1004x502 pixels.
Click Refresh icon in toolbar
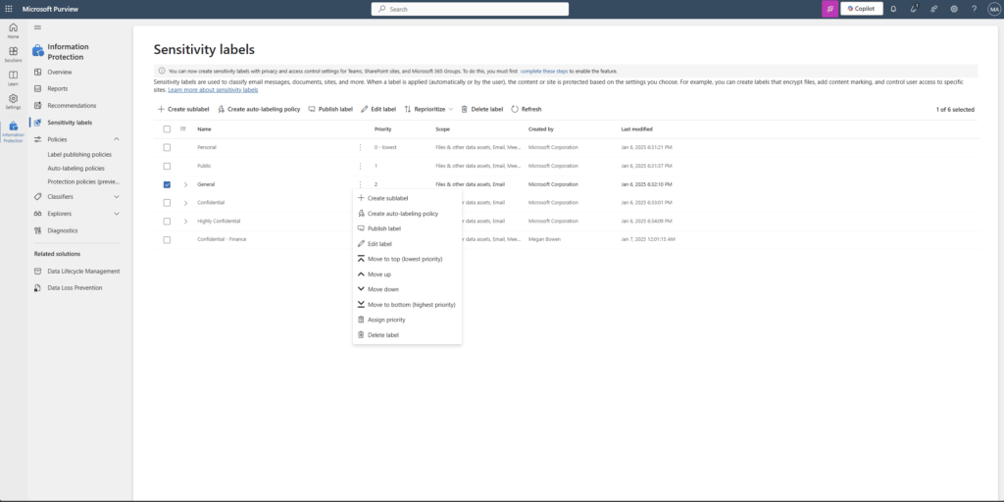[515, 110]
